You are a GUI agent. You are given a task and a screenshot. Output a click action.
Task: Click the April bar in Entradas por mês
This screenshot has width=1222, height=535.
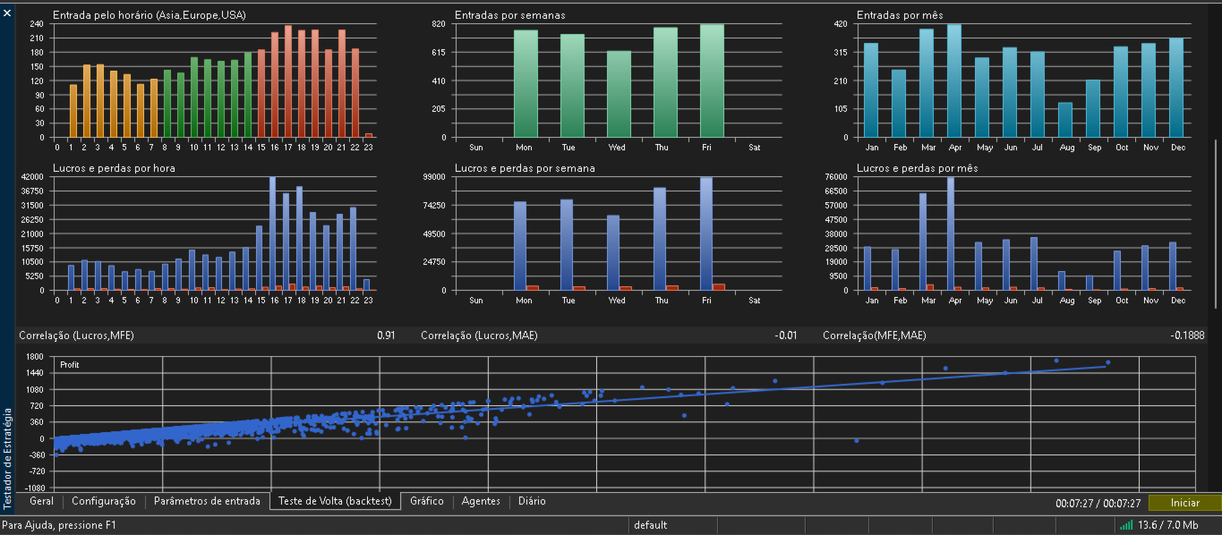point(954,81)
